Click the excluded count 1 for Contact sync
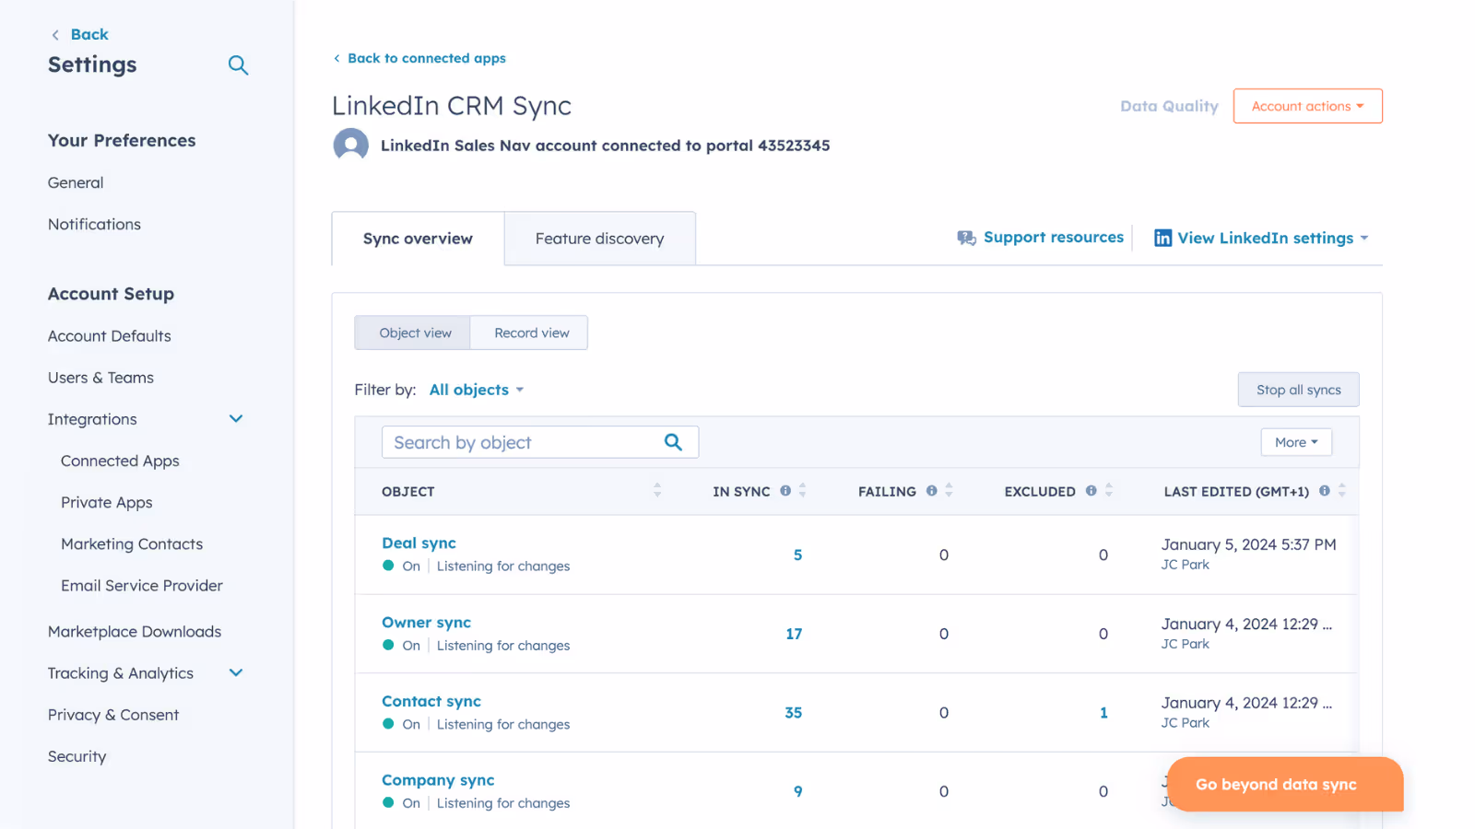 tap(1103, 713)
